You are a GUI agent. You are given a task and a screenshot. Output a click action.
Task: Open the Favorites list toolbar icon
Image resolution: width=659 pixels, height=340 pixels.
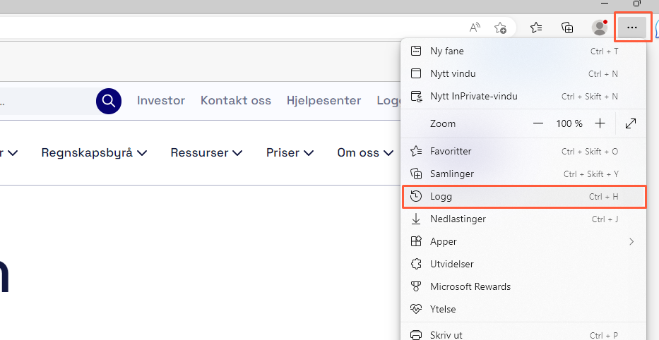click(x=536, y=28)
